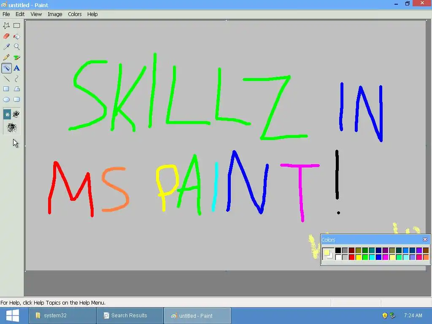Select the Polygon tool

[17, 89]
